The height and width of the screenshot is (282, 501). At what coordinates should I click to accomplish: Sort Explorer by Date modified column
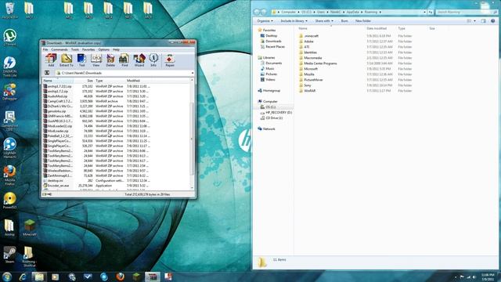pyautogui.click(x=377, y=28)
